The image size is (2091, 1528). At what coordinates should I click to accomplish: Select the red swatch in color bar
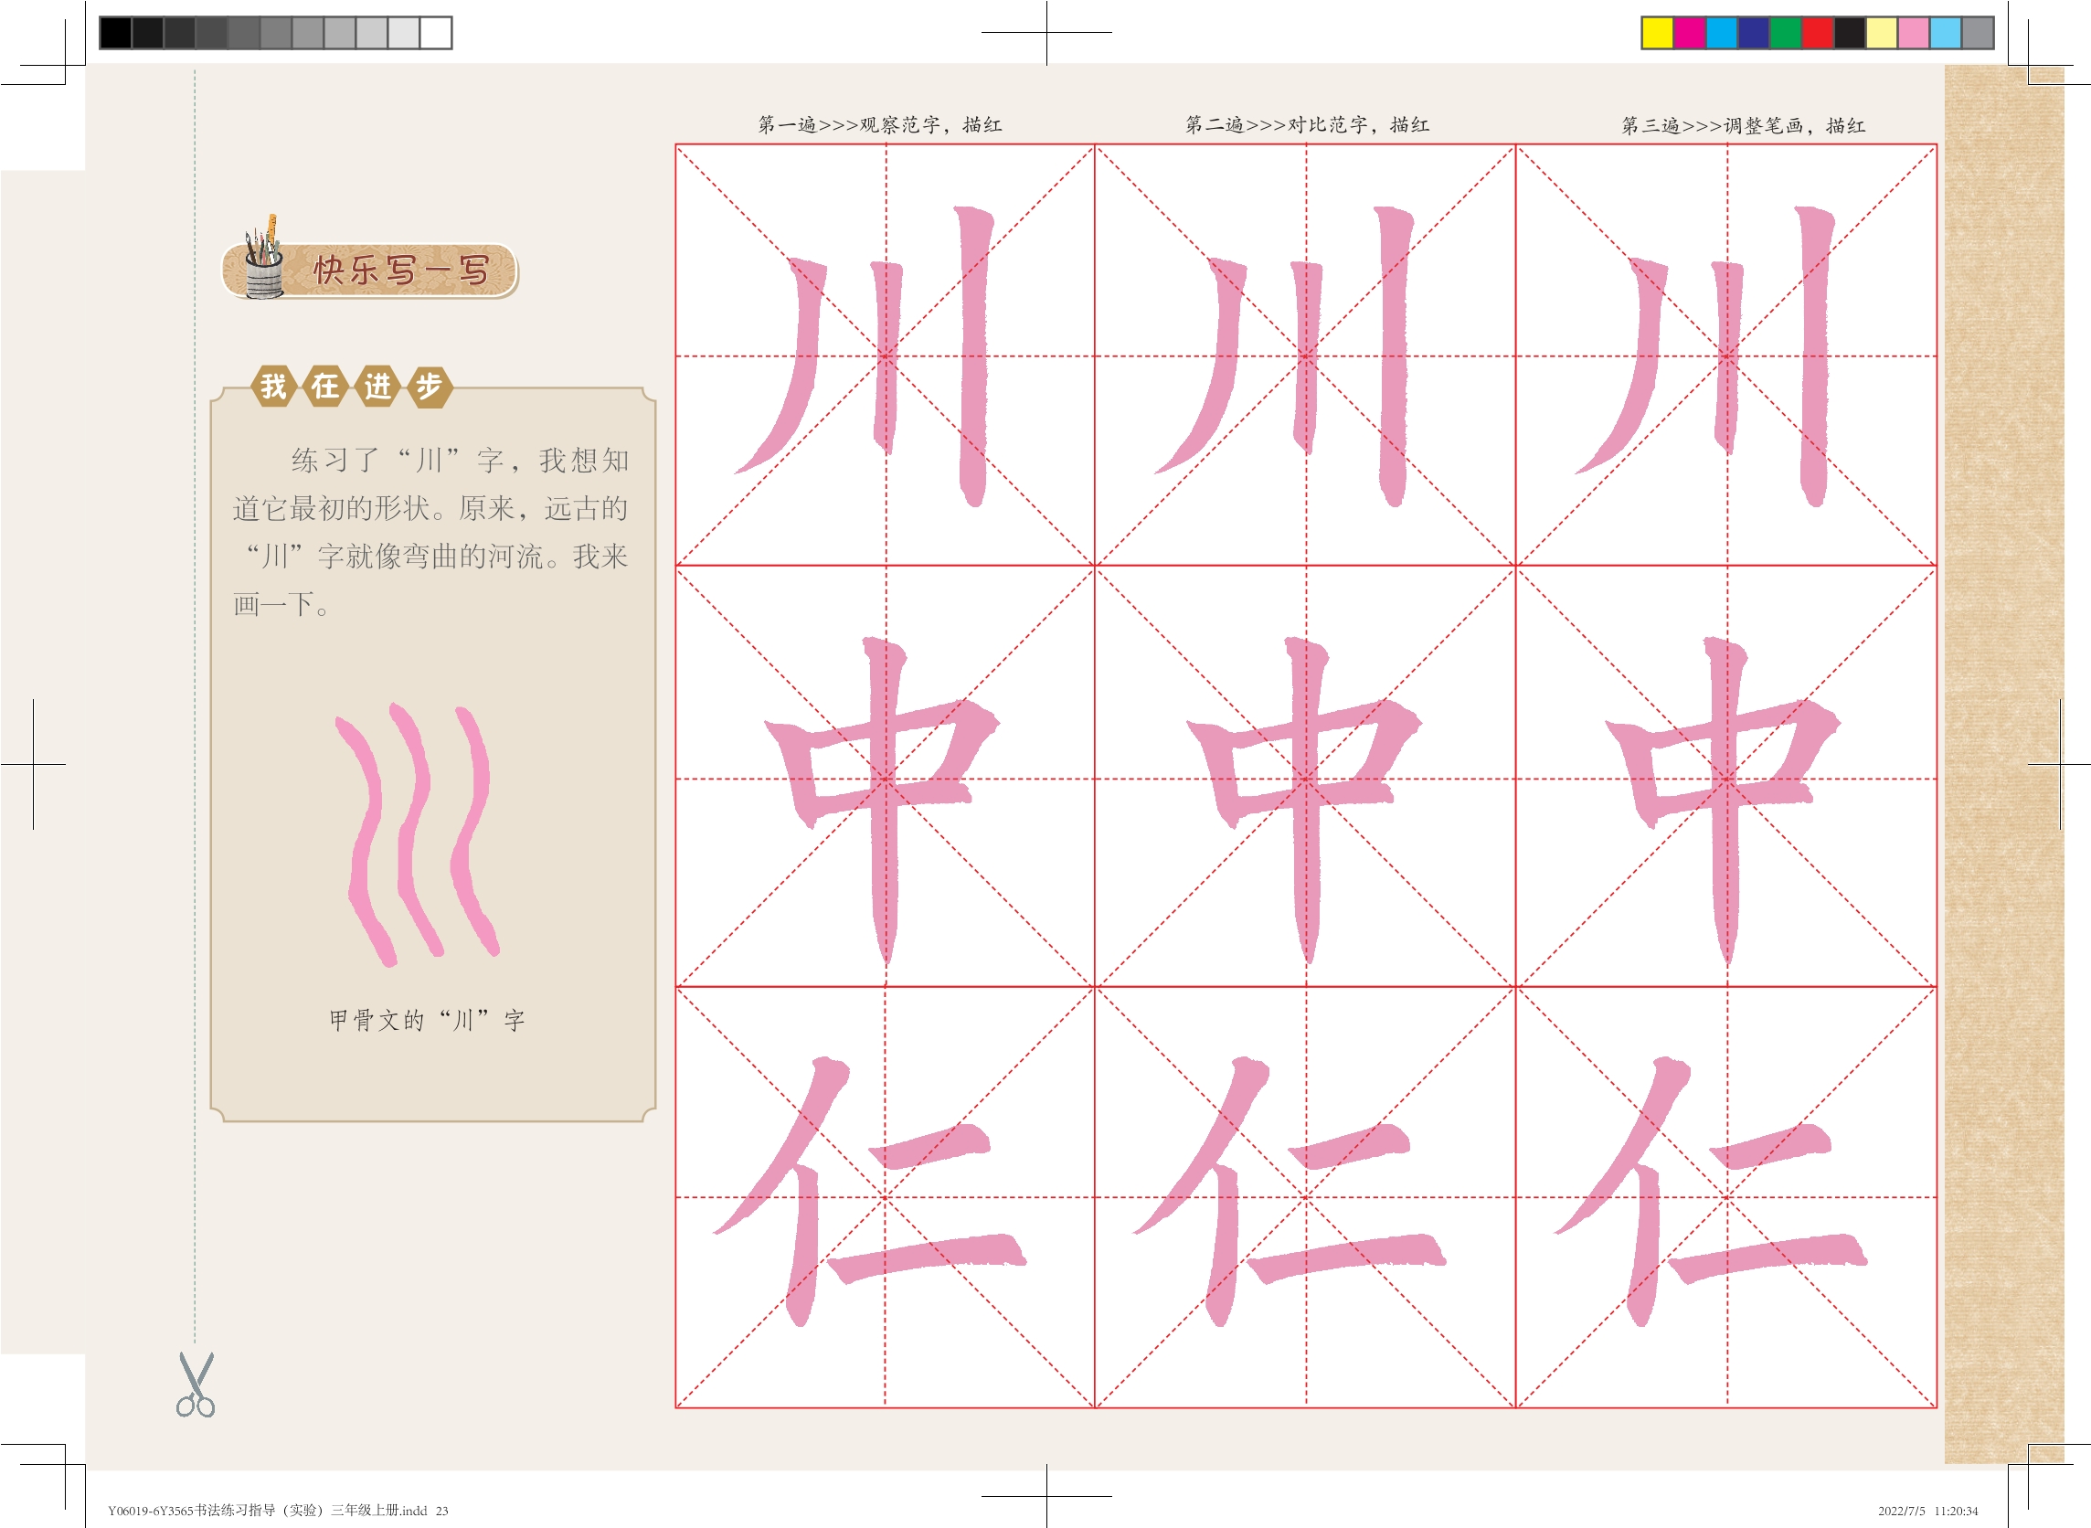pos(1817,33)
